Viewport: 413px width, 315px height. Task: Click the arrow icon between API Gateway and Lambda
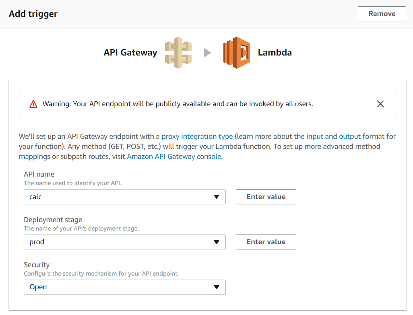point(207,52)
